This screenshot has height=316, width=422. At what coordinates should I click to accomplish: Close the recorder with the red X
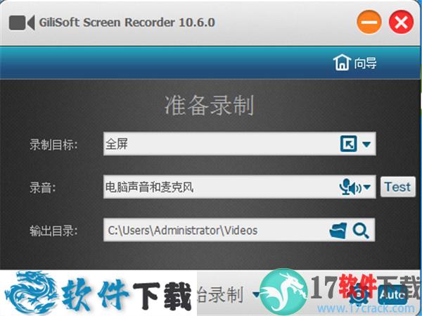click(401, 22)
